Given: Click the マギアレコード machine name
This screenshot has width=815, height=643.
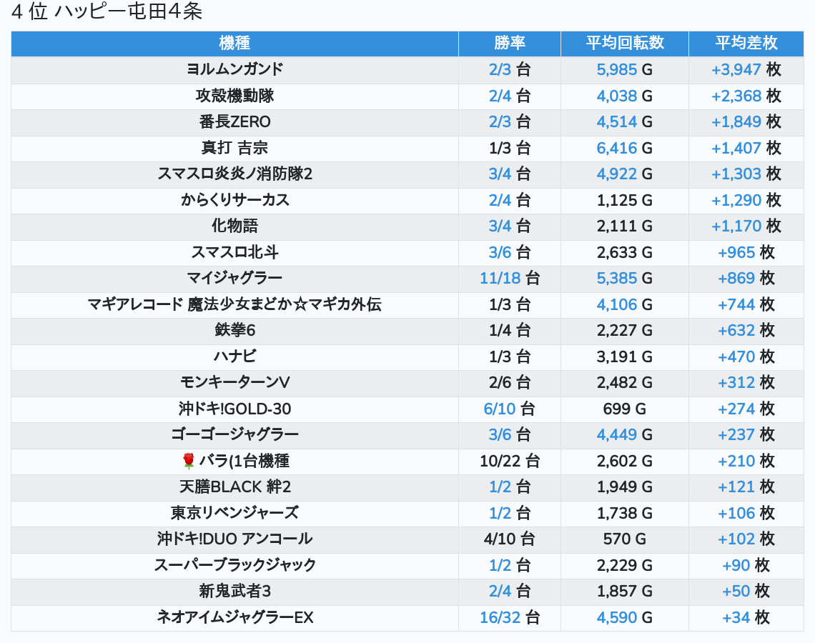Looking at the screenshot, I should coord(234,304).
